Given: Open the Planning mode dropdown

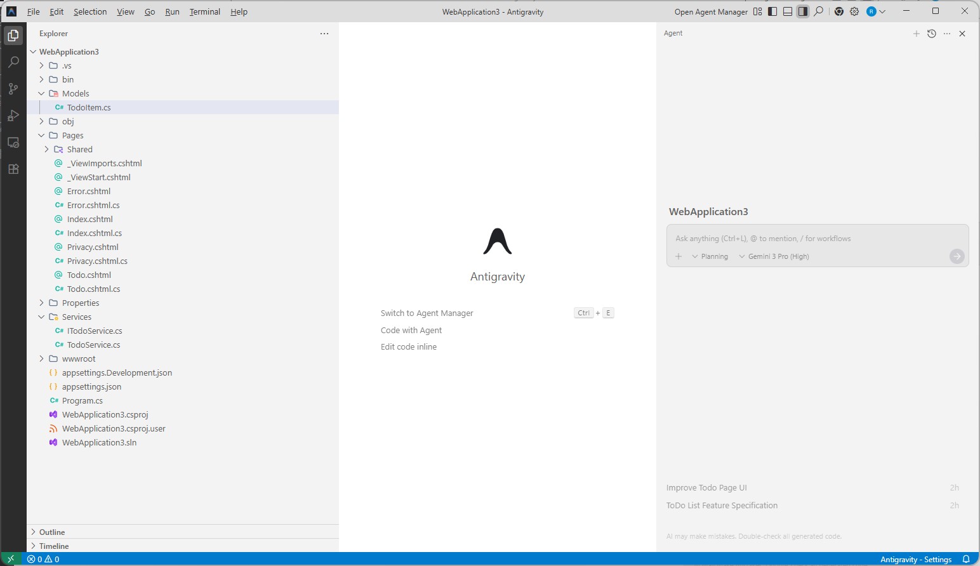Looking at the screenshot, I should [x=710, y=256].
